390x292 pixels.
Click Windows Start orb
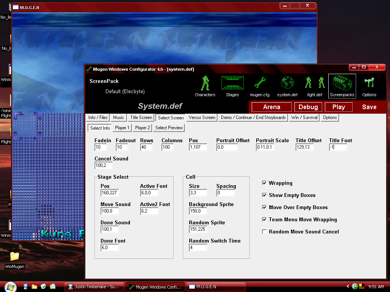pyautogui.click(x=10, y=287)
